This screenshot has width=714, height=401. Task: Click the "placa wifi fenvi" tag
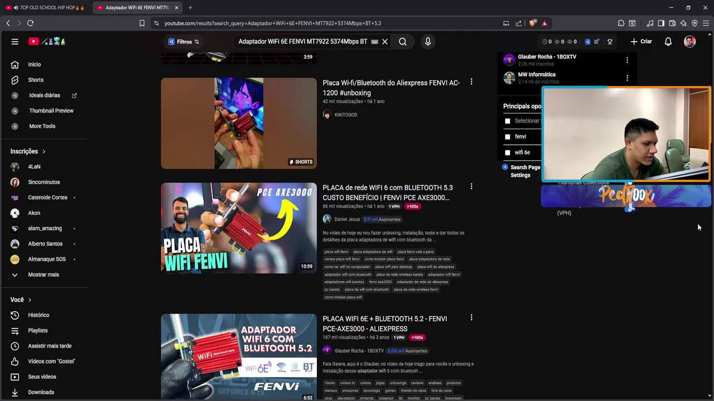336,252
